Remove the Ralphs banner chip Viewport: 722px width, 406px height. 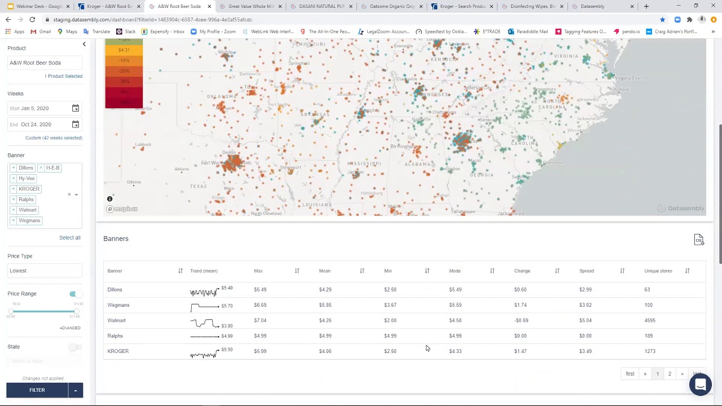[14, 200]
